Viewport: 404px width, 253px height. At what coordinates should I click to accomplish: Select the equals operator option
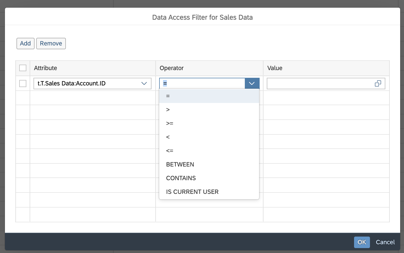point(168,96)
